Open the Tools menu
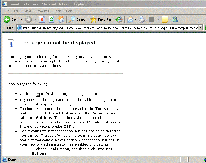The image size is (206, 163). [58, 11]
